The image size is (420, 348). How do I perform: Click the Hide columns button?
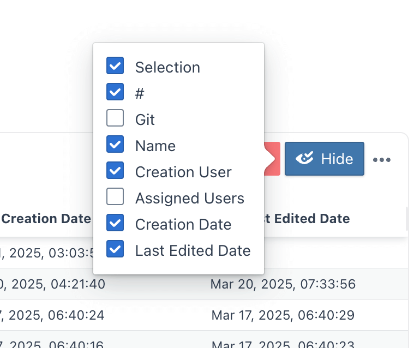[x=324, y=159]
